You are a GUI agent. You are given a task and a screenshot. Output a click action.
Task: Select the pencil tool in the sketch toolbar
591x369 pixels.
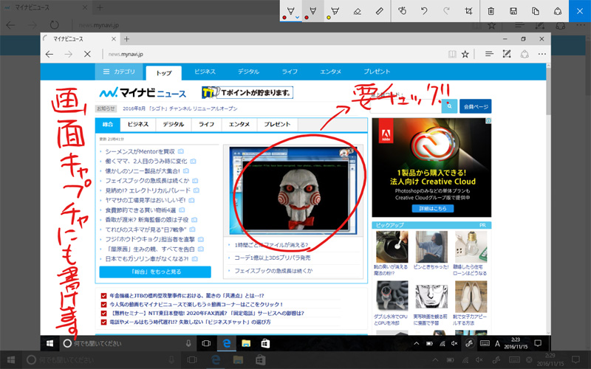point(312,11)
